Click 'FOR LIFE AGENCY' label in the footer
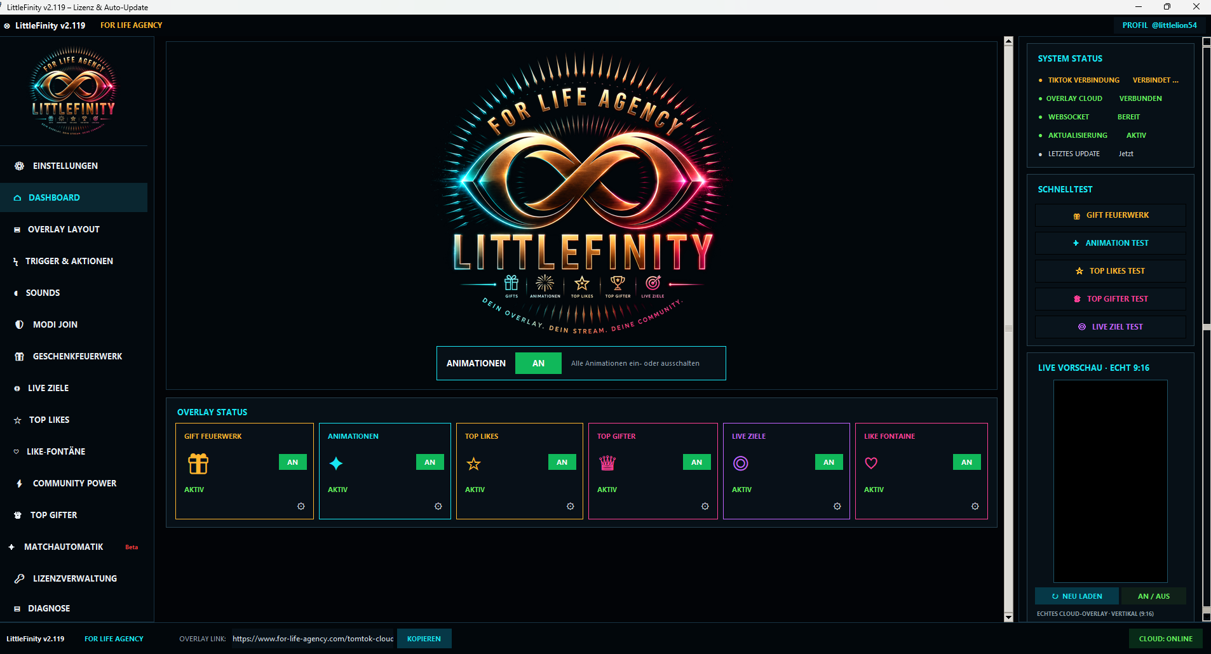The width and height of the screenshot is (1211, 654). (114, 639)
